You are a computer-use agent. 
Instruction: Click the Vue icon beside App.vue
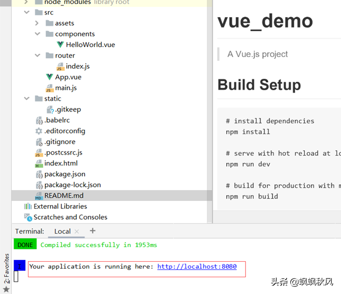[50, 77]
